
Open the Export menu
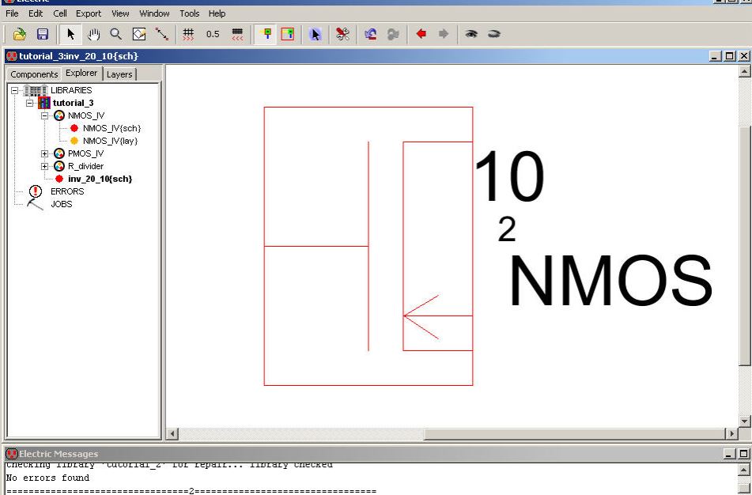click(88, 13)
